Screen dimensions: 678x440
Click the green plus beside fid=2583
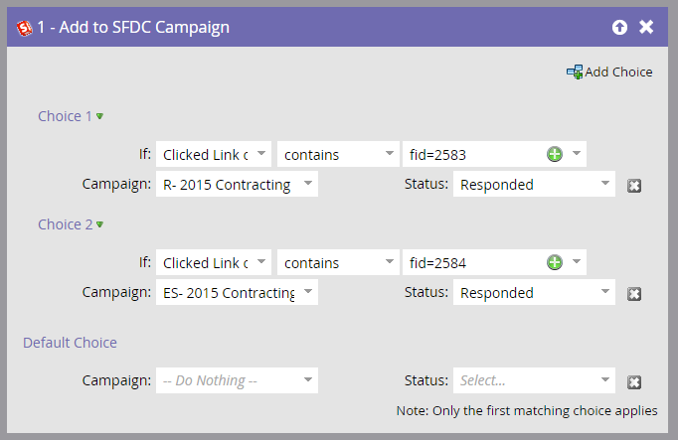(x=555, y=154)
